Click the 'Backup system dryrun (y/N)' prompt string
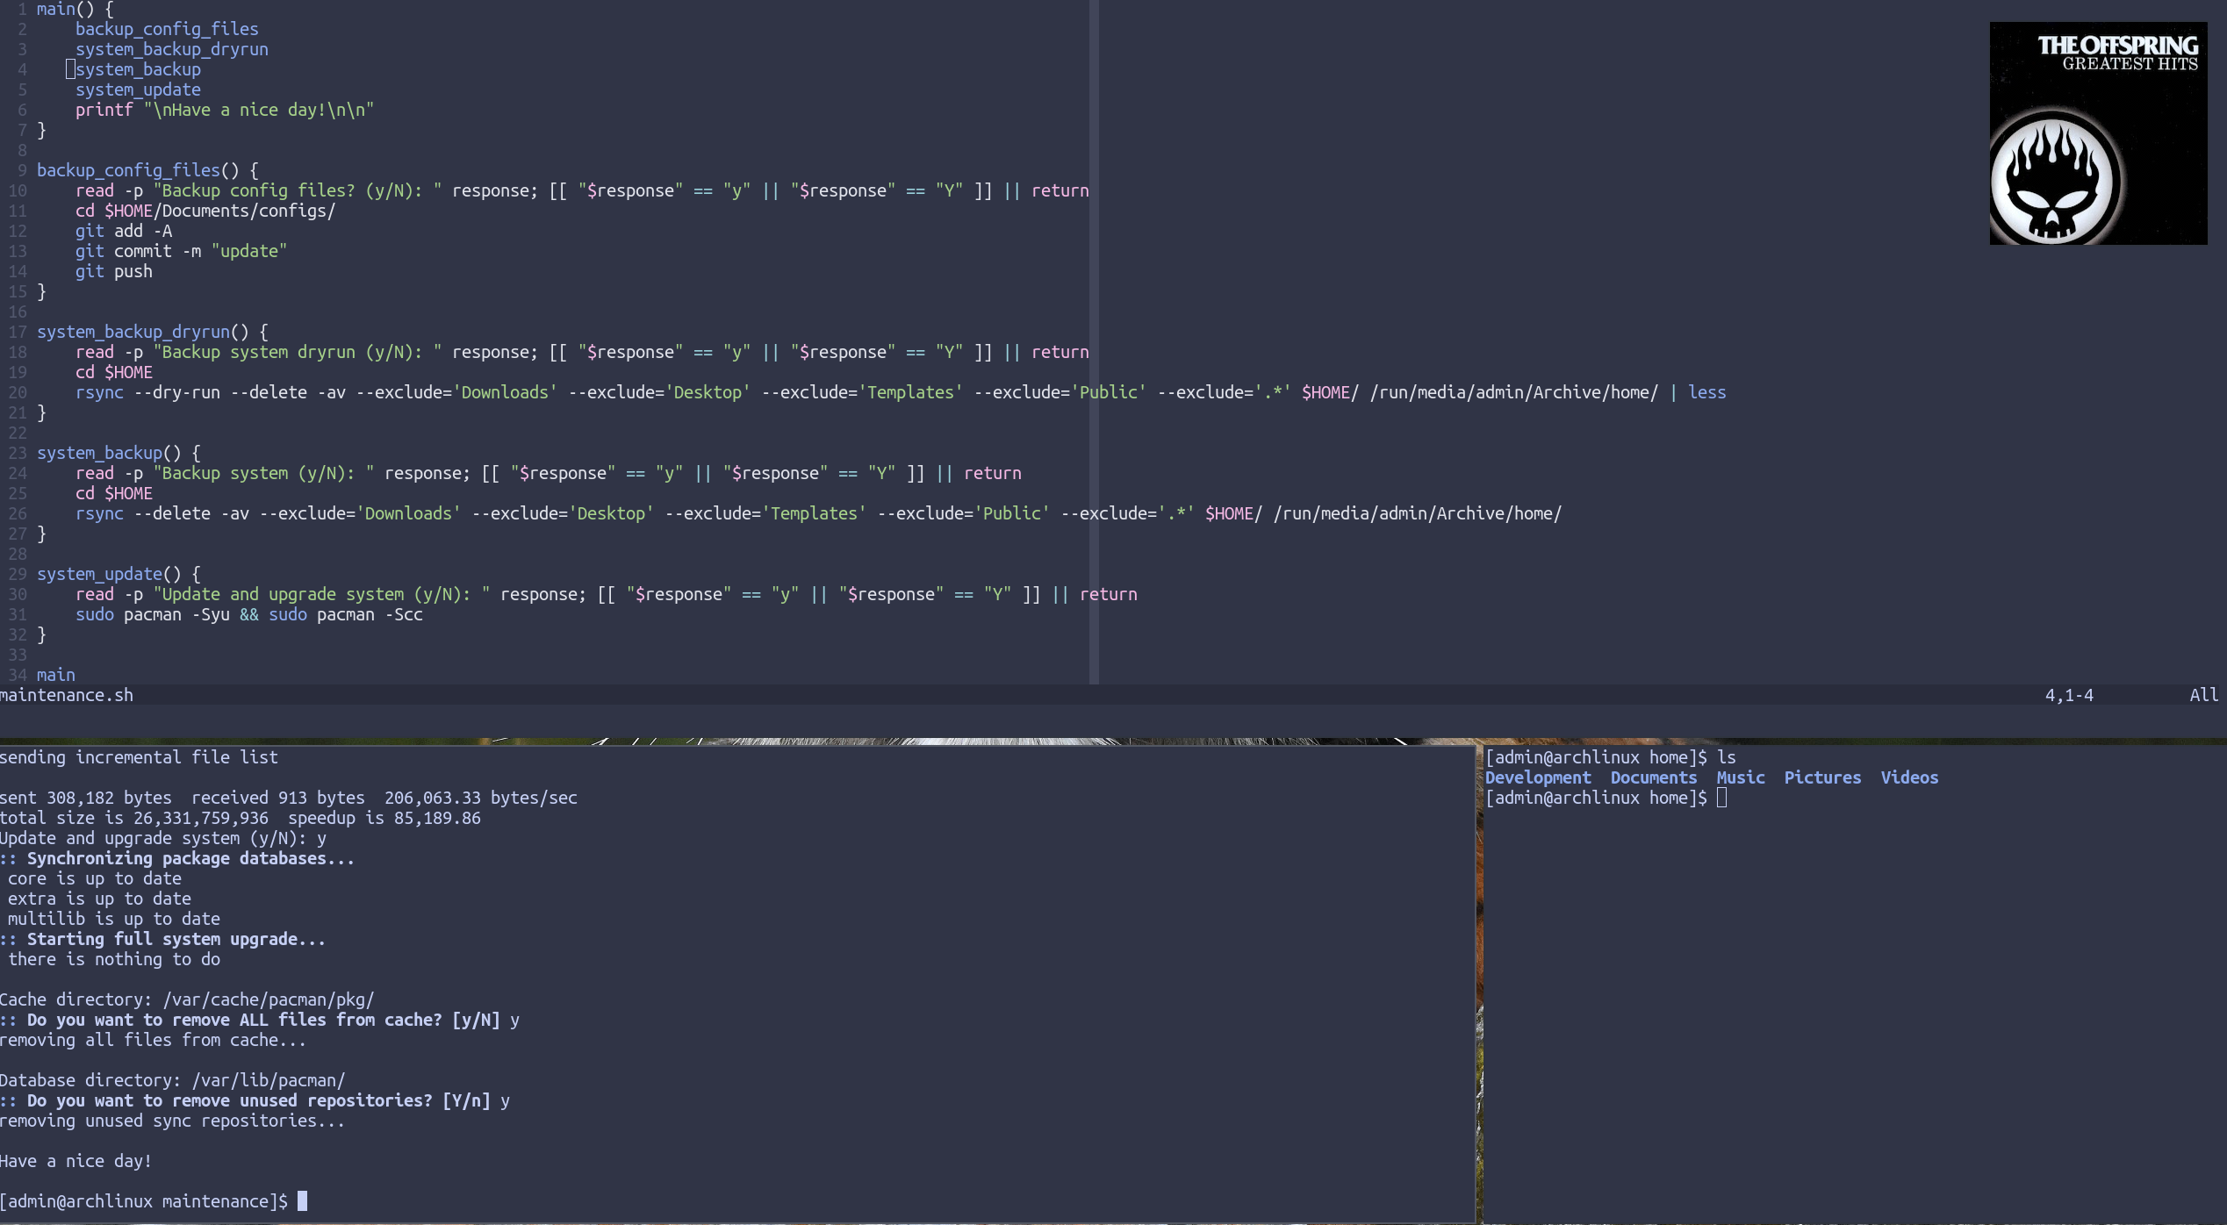The image size is (2227, 1225). pyautogui.click(x=298, y=352)
